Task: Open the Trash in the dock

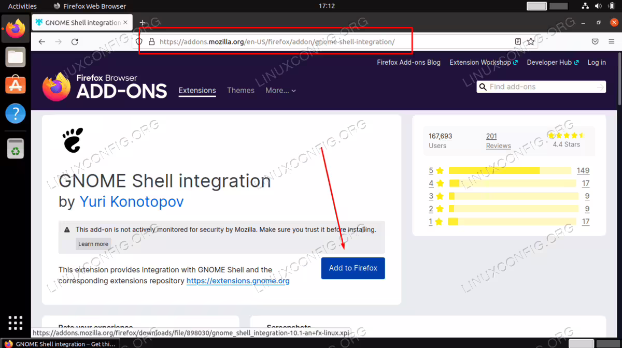Action: click(x=16, y=148)
